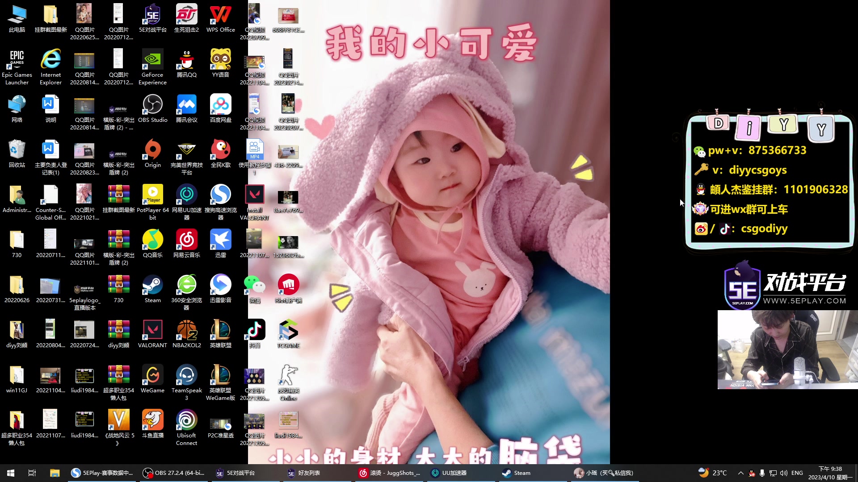This screenshot has height=482, width=858.
Task: Toggle the ENG input language indicator
Action: tap(797, 473)
